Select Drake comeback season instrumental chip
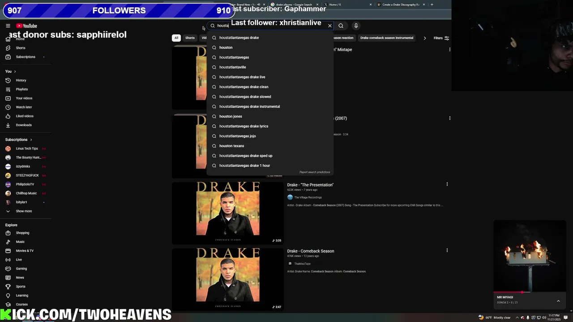This screenshot has width=573, height=322. [387, 38]
